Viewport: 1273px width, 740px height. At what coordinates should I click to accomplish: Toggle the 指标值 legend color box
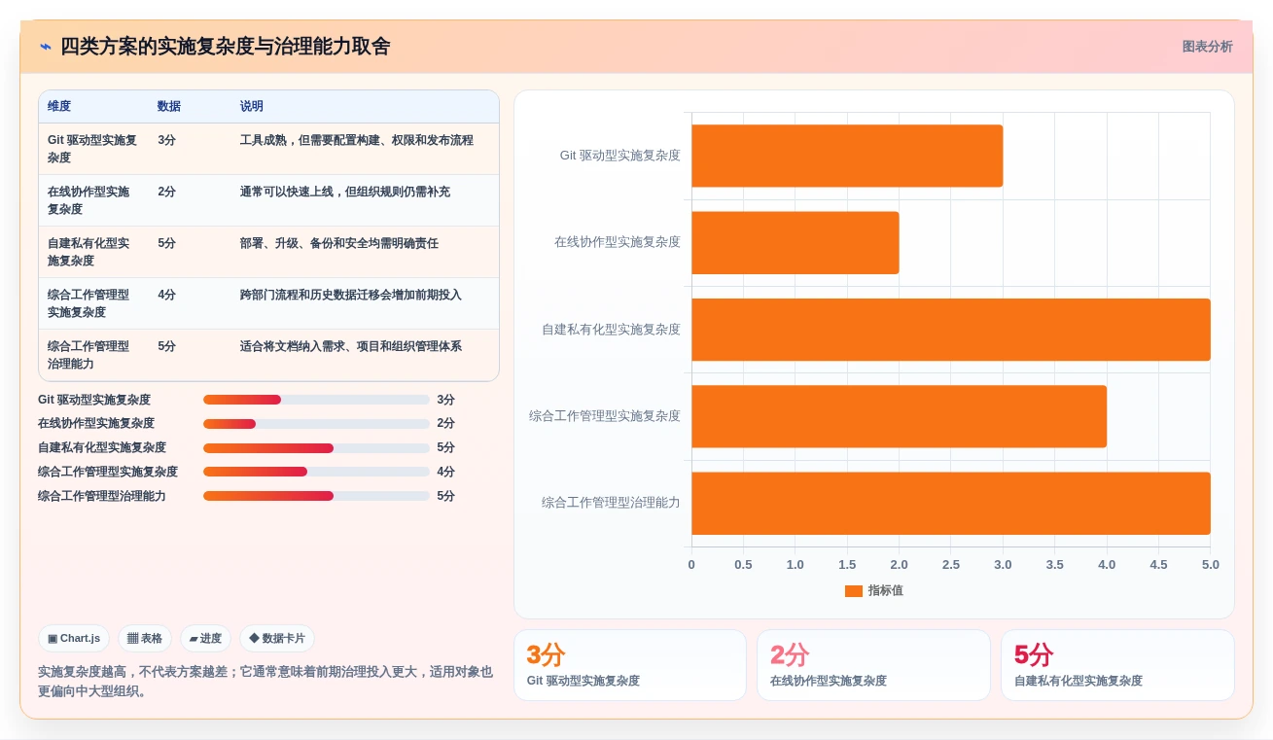(854, 591)
